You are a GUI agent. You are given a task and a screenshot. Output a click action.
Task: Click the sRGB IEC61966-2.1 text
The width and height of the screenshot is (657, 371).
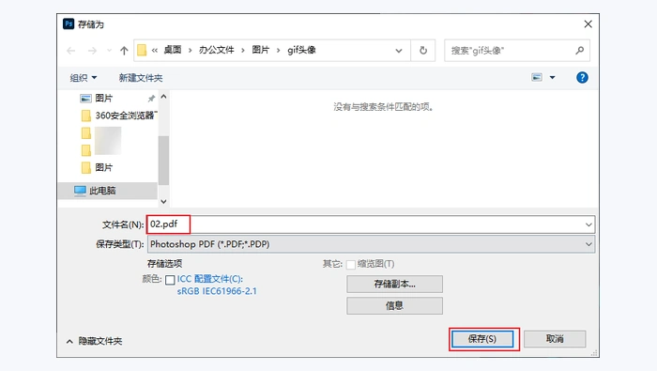217,291
